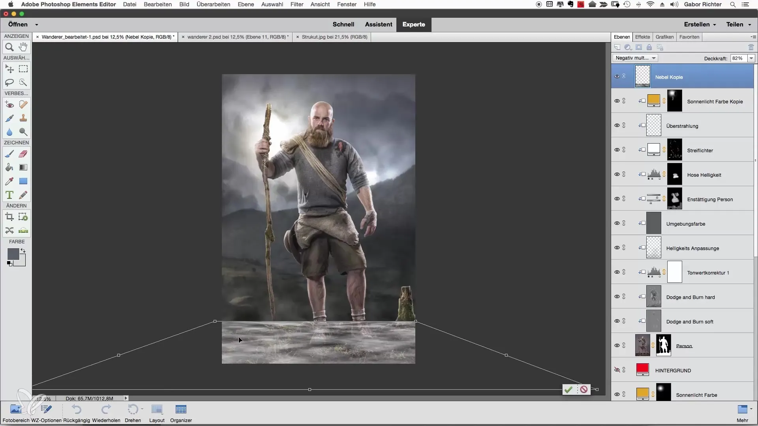Open the Deckkraft opacity slider dropdown arrow
Viewport: 758px width, 426px height.
click(x=751, y=58)
